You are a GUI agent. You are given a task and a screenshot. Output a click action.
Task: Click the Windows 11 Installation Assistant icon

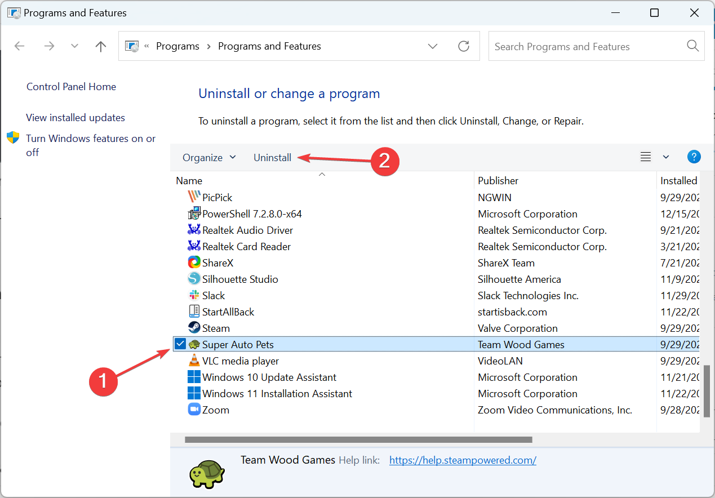point(194,393)
